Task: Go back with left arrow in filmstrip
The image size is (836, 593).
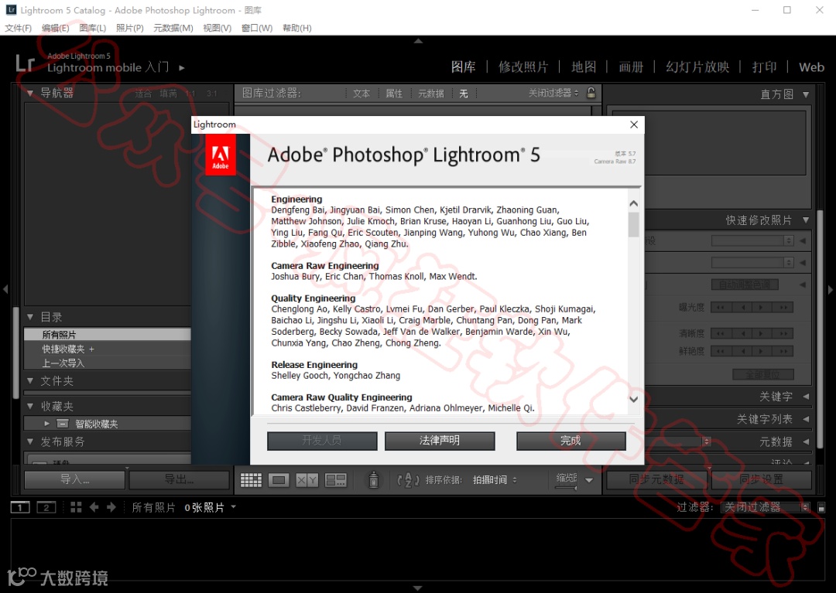Action: [x=94, y=507]
